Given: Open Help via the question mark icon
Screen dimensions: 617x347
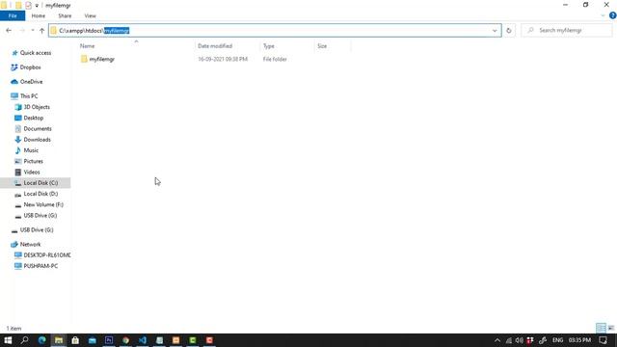Looking at the screenshot, I should pyautogui.click(x=613, y=15).
